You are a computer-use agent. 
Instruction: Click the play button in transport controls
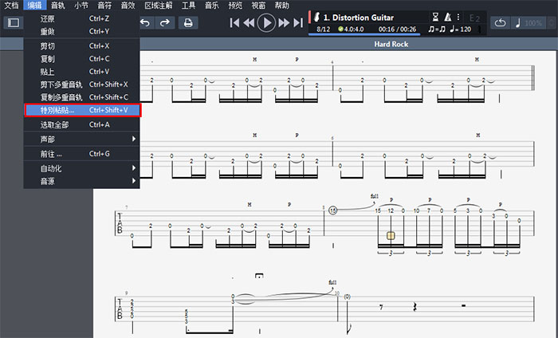266,22
